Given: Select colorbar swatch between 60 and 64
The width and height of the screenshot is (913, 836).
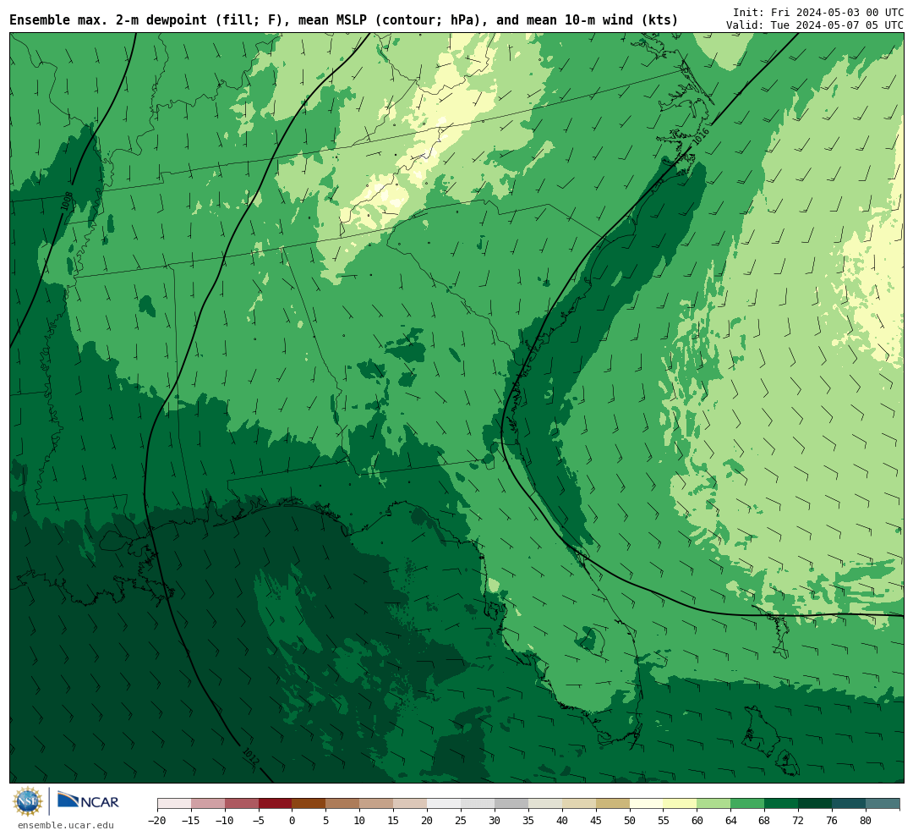Looking at the screenshot, I should point(714,804).
